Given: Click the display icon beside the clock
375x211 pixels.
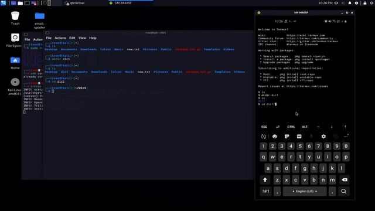Looking at the screenshot, I should pos(336,3).
